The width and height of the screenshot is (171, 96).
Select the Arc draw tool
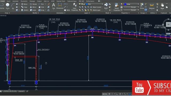(13, 6)
